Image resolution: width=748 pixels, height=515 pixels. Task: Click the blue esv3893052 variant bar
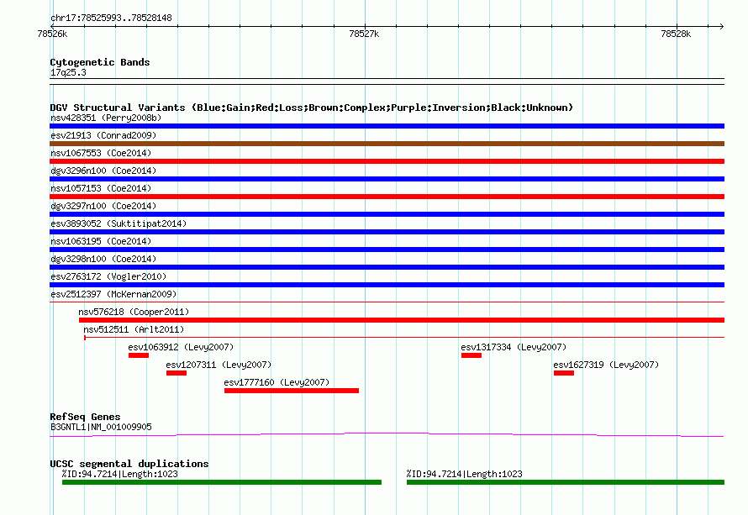(x=387, y=232)
